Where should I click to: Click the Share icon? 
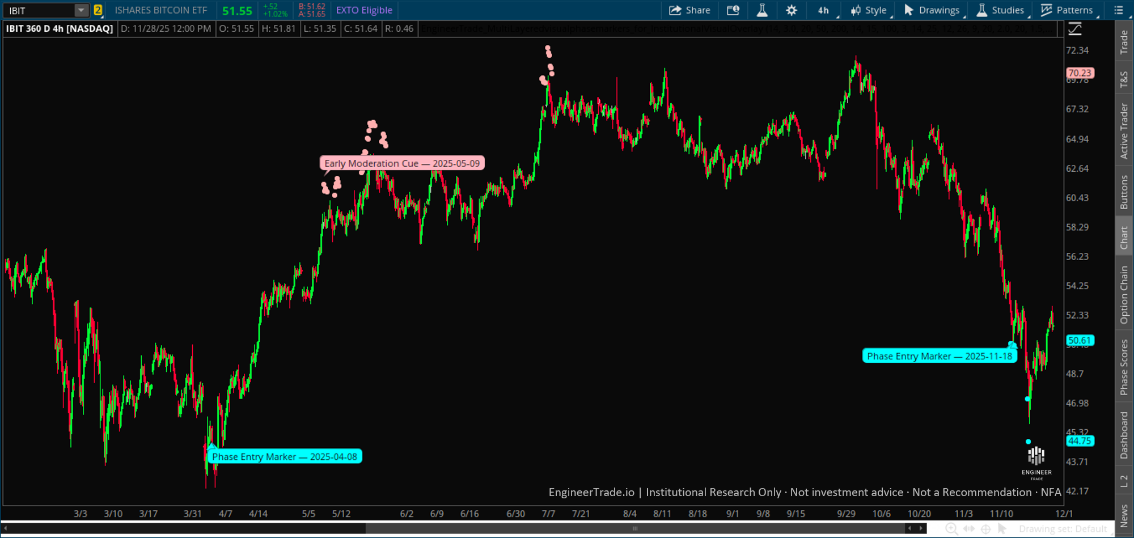click(689, 10)
